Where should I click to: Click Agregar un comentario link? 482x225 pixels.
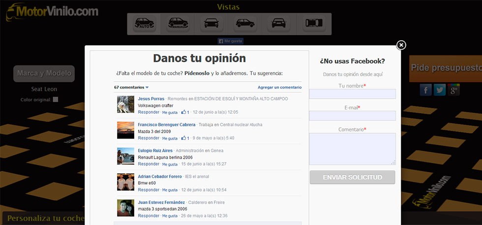pos(279,87)
